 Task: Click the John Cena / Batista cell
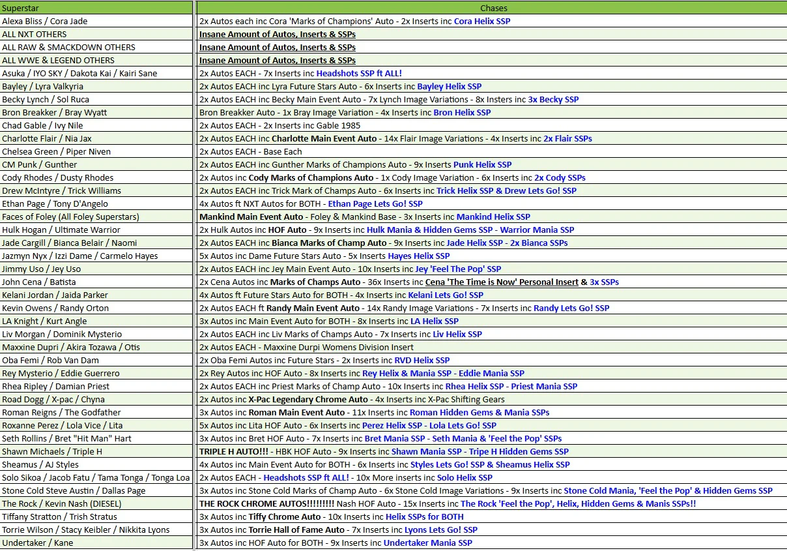pyautogui.click(x=96, y=282)
